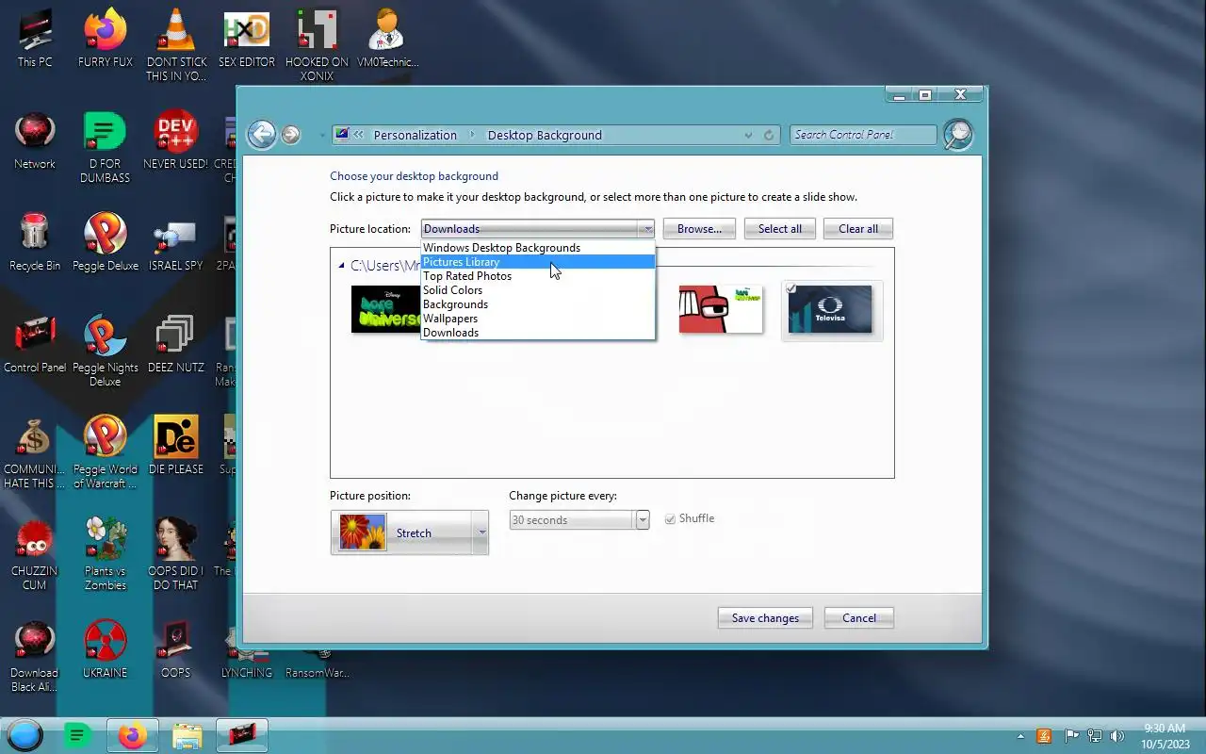Click the Clear all button
The image size is (1206, 754).
858,229
